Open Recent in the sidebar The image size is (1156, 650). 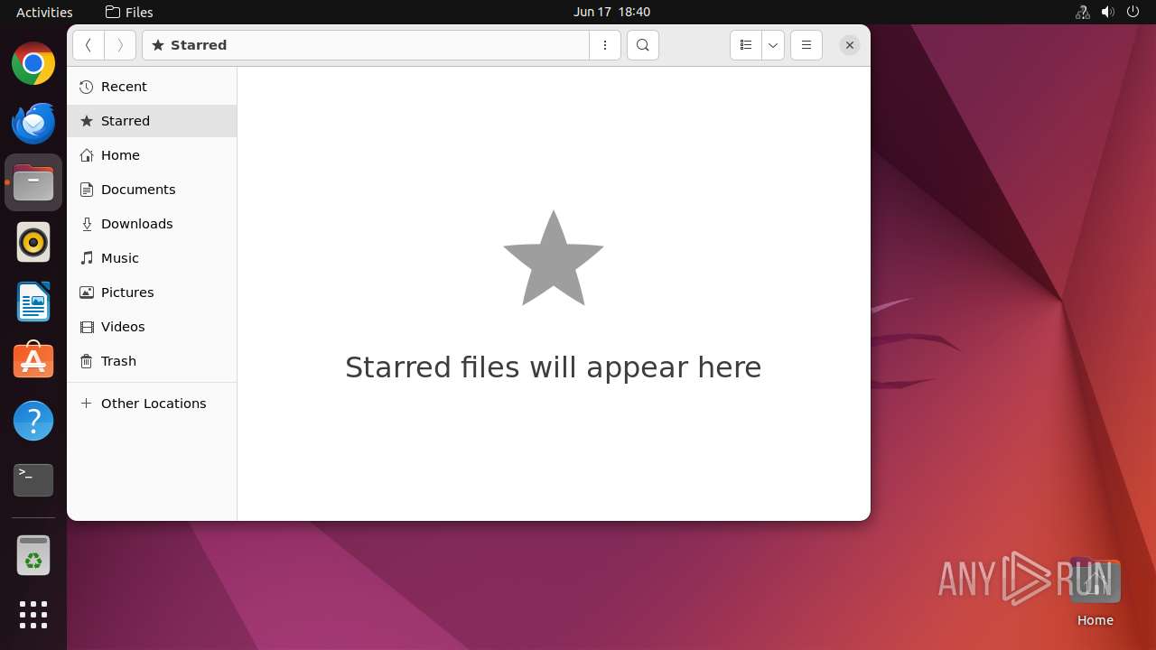click(152, 87)
